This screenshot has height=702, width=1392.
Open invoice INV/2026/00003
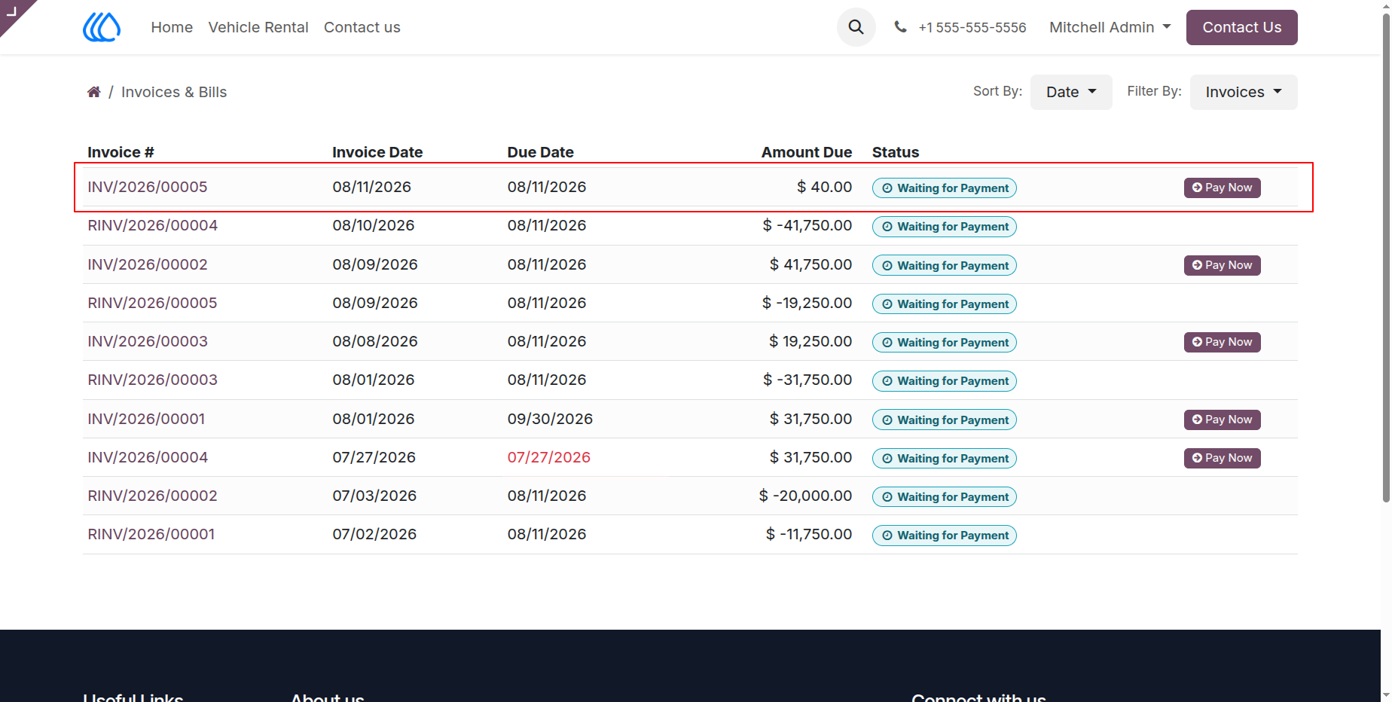click(148, 341)
